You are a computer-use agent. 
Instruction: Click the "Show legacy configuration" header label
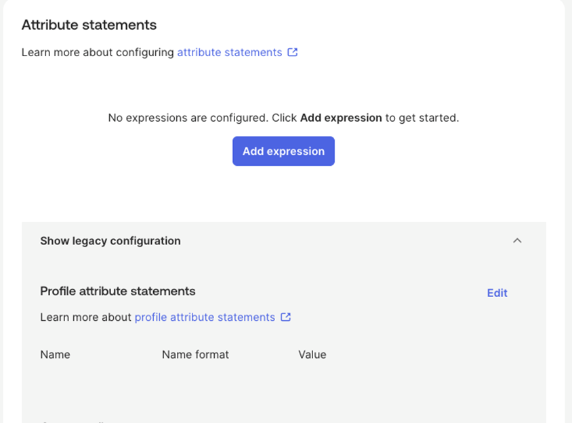tap(110, 241)
